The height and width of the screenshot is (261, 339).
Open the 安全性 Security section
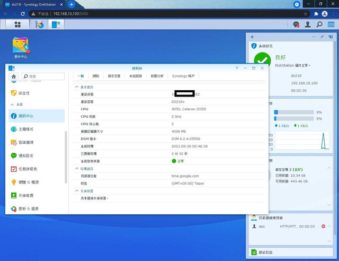(37, 93)
